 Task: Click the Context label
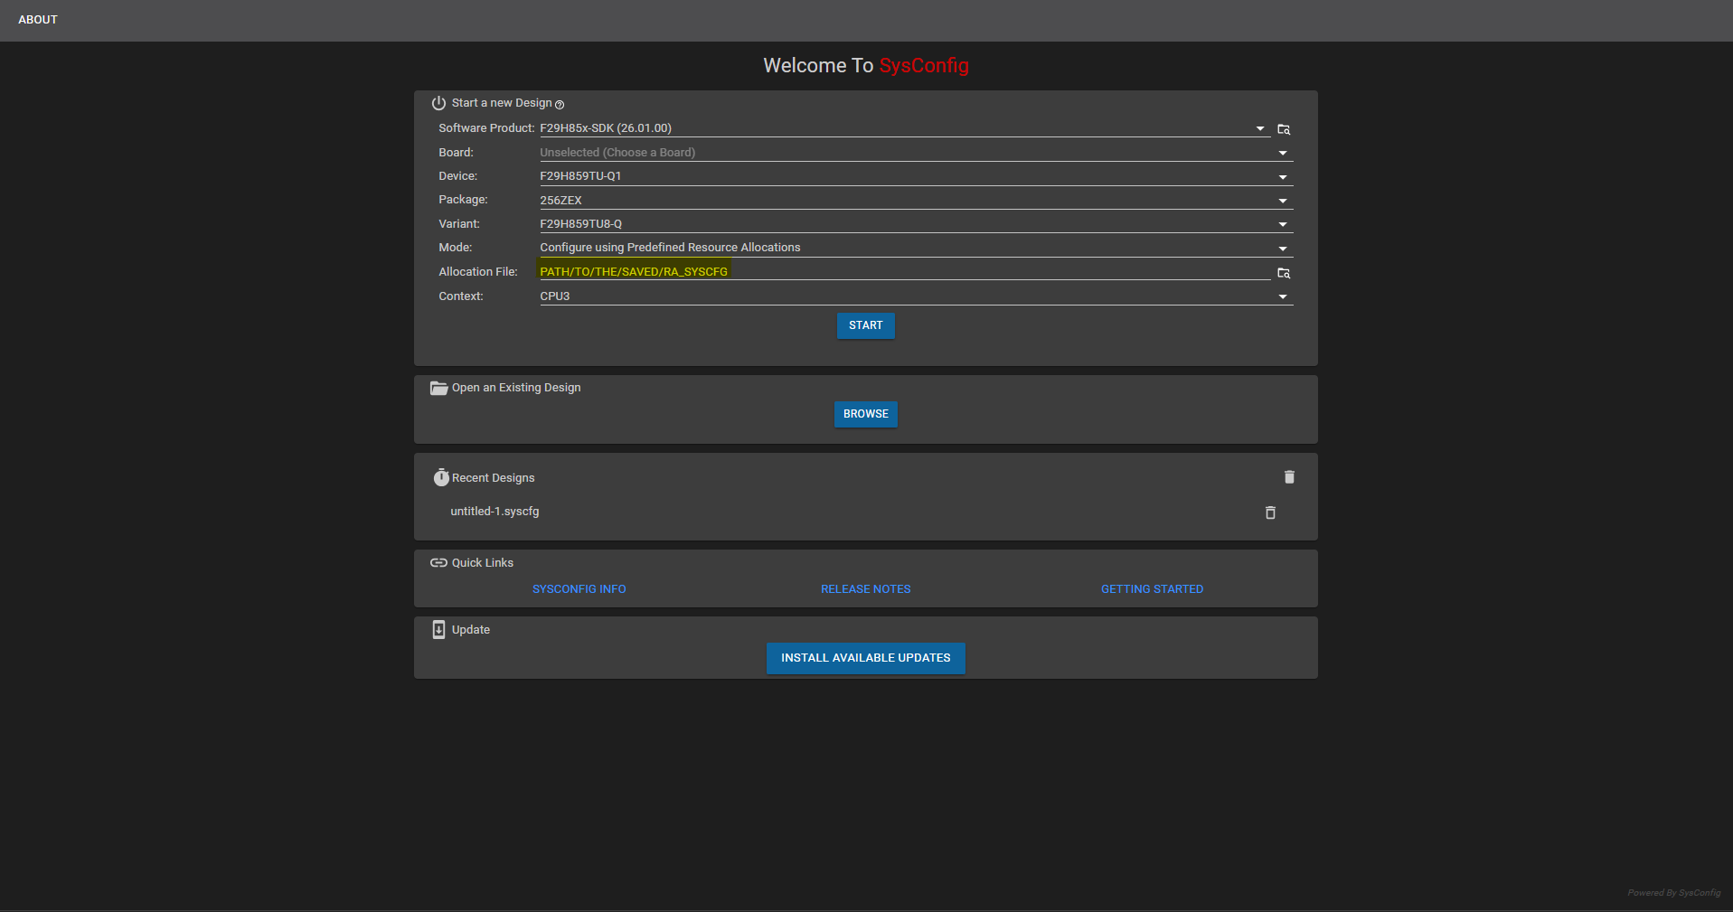point(461,296)
